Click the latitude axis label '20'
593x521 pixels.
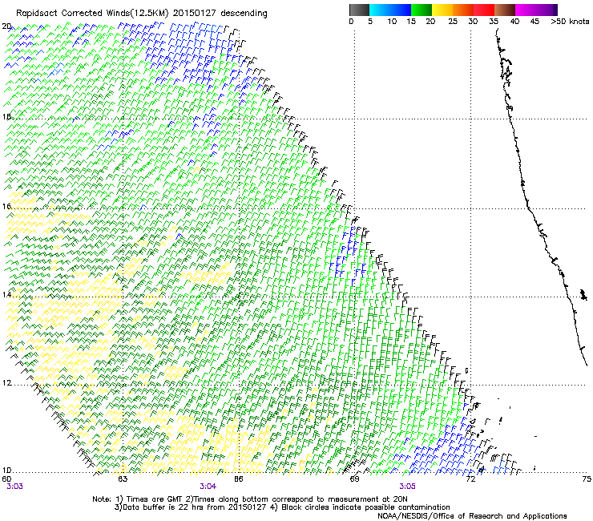point(6,26)
